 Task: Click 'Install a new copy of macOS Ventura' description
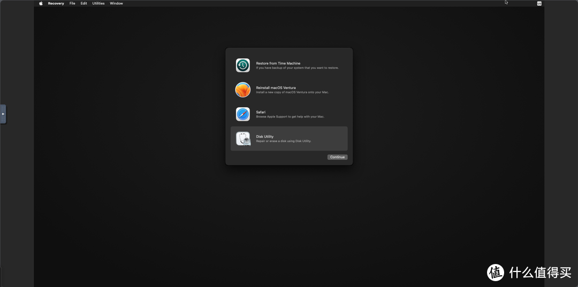[x=292, y=92]
